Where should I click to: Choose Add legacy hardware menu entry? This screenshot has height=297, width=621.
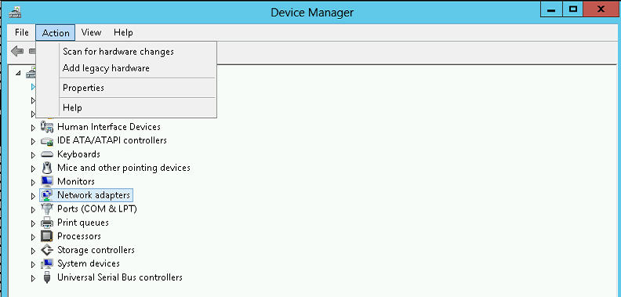coord(106,68)
